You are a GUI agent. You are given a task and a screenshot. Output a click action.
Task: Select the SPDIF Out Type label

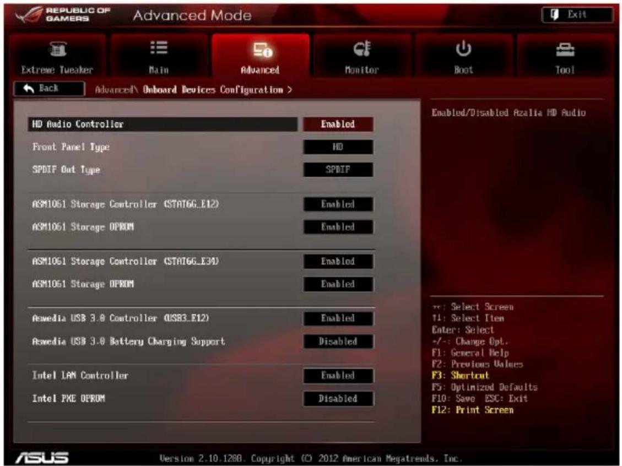click(x=66, y=170)
